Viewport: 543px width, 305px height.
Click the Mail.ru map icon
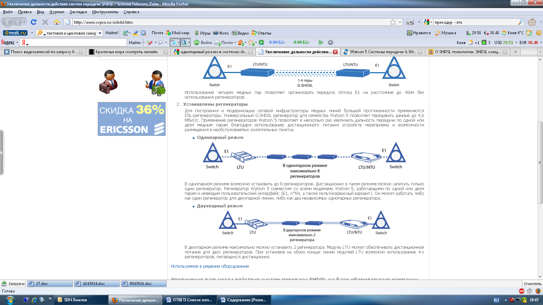point(529,33)
